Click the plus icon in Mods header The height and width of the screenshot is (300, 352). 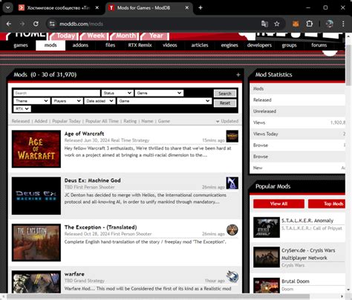pyautogui.click(x=238, y=75)
